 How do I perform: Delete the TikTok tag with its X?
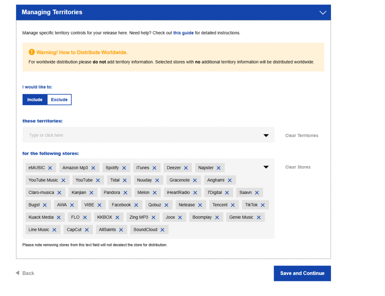pyautogui.click(x=263, y=205)
